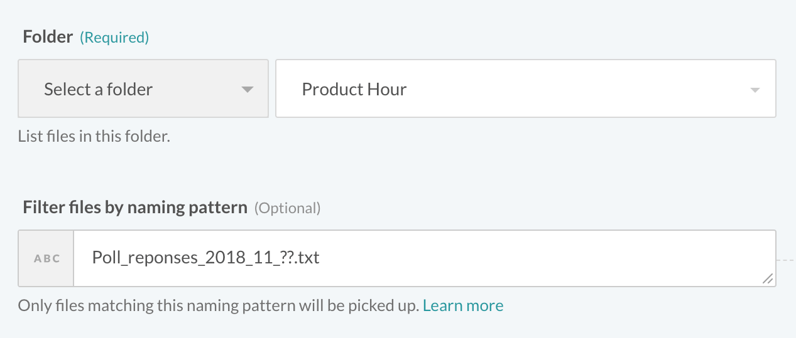Click the resize handle of the pattern field
The image size is (796, 338).
(x=767, y=280)
